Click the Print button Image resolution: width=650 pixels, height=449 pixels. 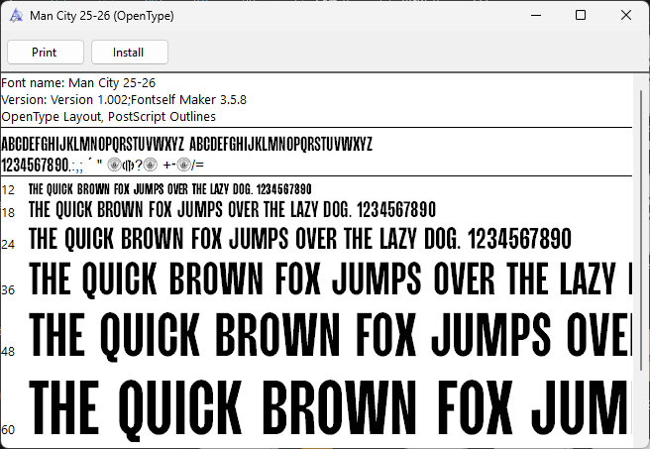(44, 53)
